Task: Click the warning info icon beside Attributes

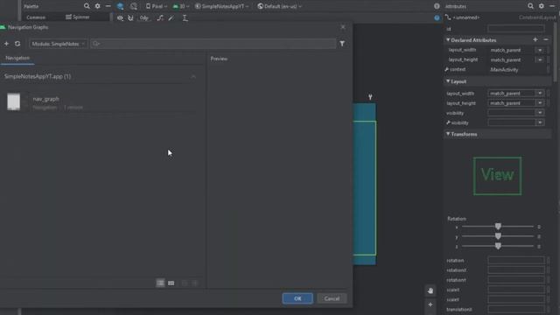Action: [437, 6]
